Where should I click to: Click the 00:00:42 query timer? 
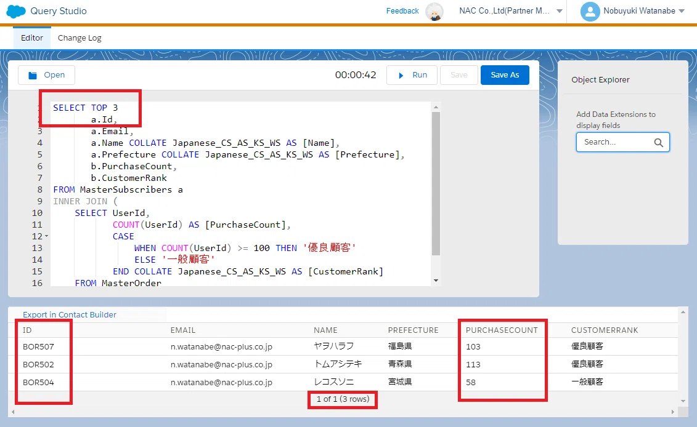[356, 75]
